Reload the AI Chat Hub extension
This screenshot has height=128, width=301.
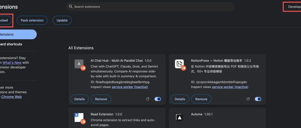click(148, 99)
